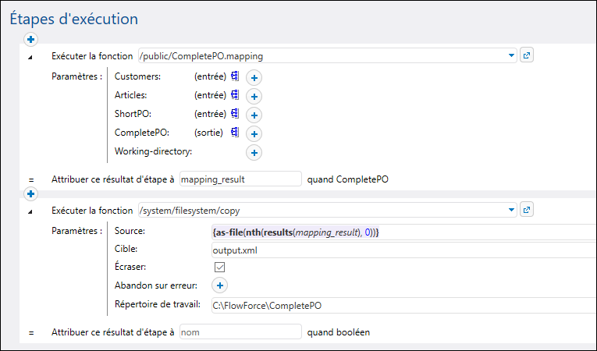
Task: Open the /system/filesystem/copy function dropdown
Action: coord(512,210)
